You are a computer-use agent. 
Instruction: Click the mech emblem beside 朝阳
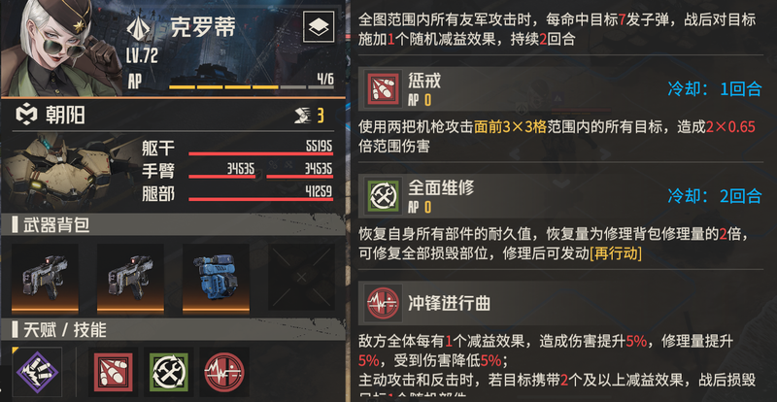26,116
